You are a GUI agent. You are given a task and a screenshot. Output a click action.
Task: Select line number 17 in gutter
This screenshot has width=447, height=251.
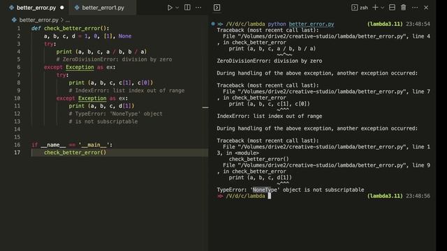(17, 153)
